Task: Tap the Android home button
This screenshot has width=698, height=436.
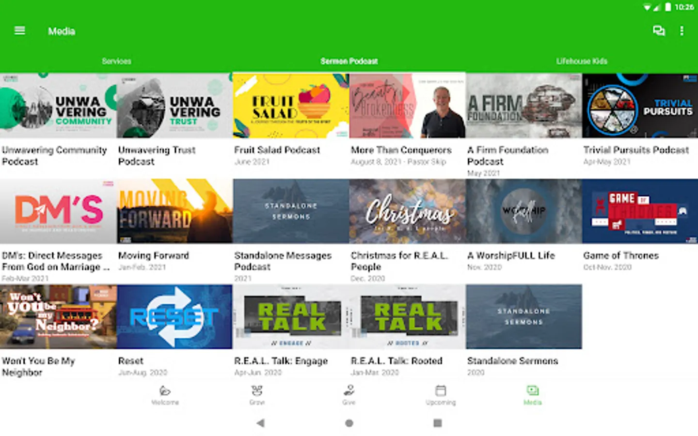Action: point(349,423)
